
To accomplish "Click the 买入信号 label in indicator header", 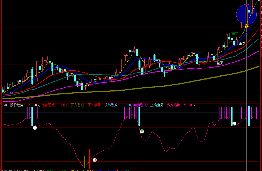I will [x=94, y=105].
